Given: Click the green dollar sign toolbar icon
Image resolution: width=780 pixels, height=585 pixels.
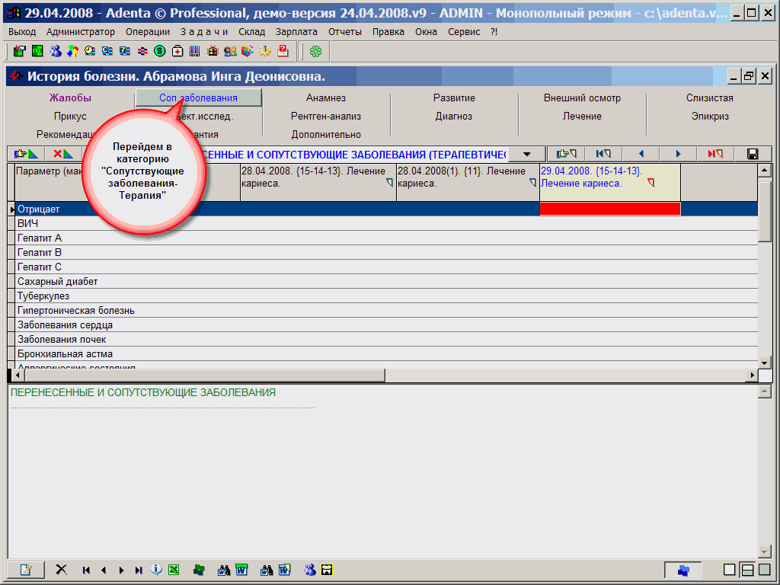Looking at the screenshot, I should [x=160, y=51].
